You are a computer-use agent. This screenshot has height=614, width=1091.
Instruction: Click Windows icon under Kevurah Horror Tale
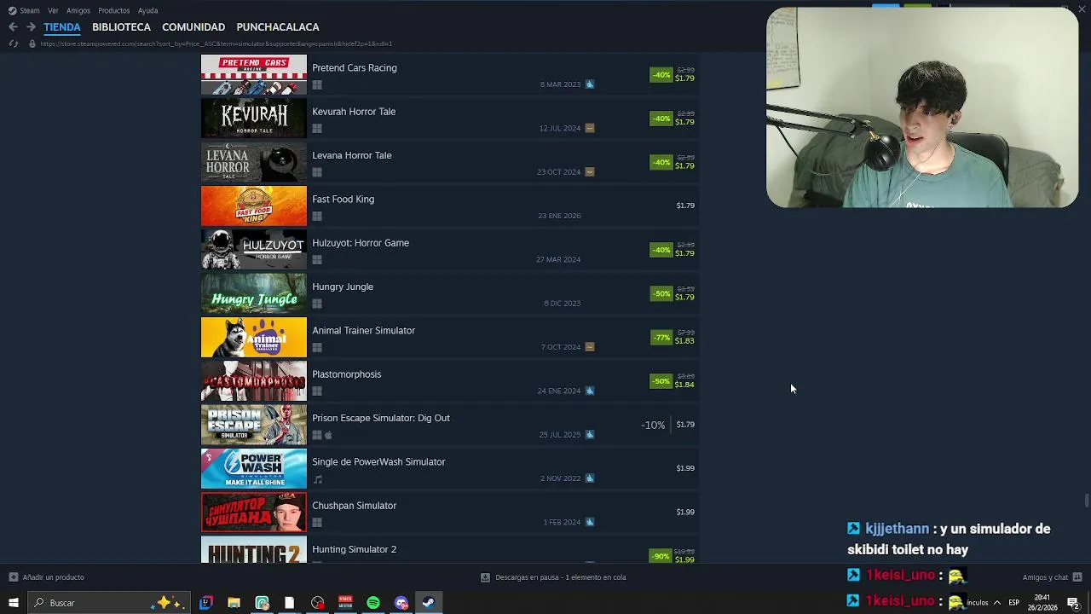pyautogui.click(x=317, y=129)
